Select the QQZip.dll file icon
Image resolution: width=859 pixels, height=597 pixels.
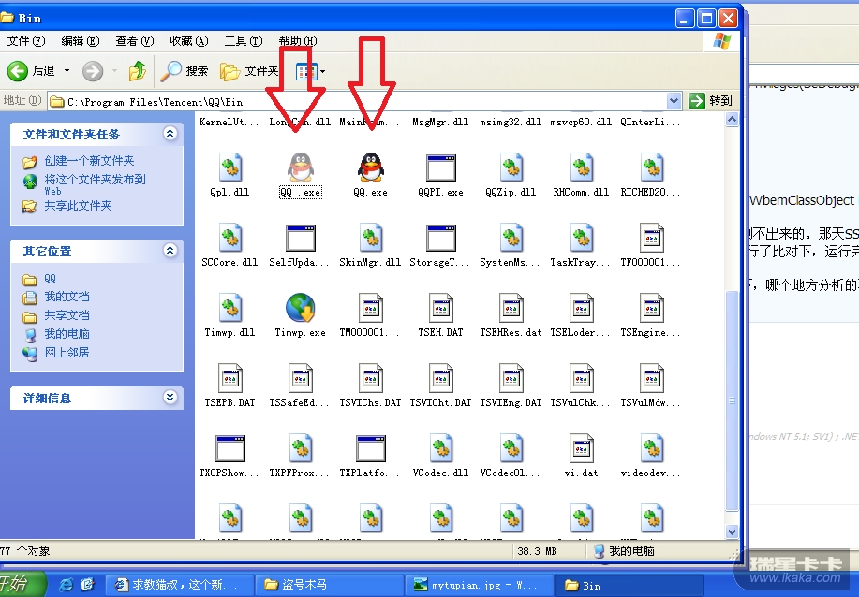point(511,167)
